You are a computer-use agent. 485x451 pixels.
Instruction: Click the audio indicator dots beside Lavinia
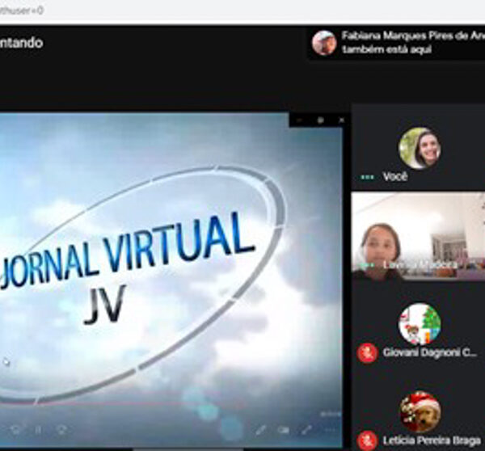click(367, 264)
